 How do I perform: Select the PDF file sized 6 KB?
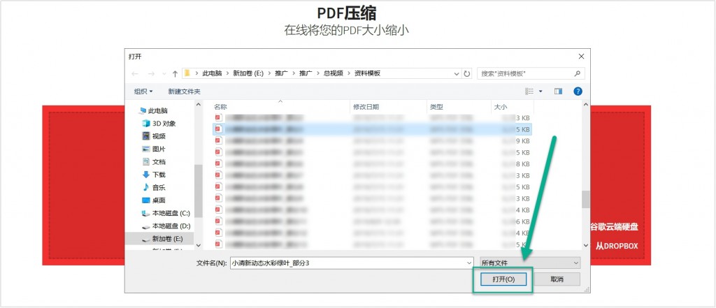pyautogui.click(x=373, y=221)
